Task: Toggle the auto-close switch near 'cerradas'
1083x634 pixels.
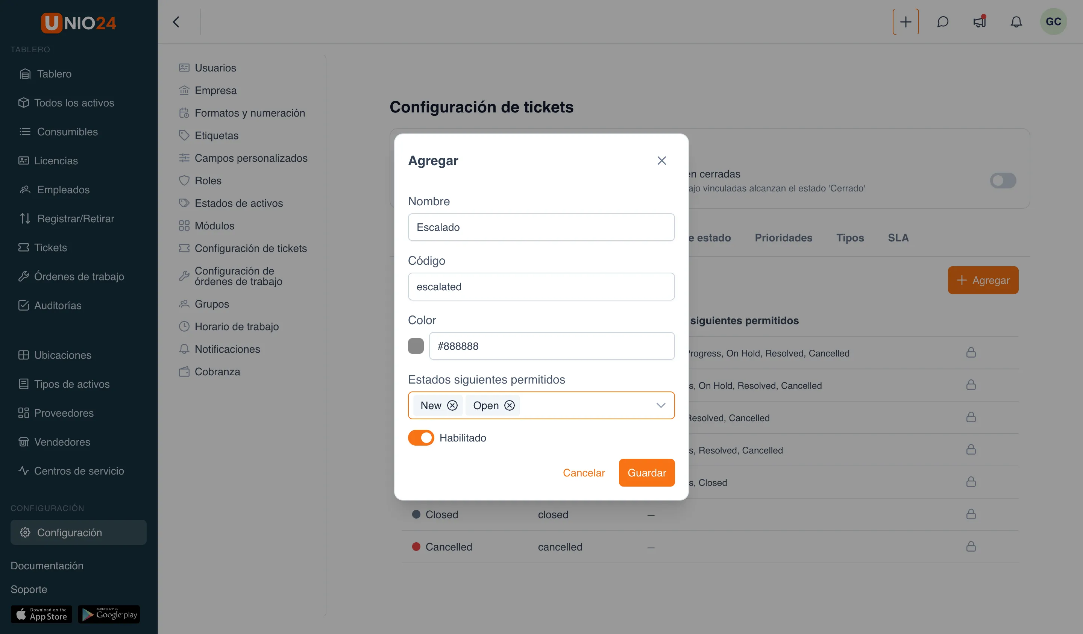Action: [1003, 180]
